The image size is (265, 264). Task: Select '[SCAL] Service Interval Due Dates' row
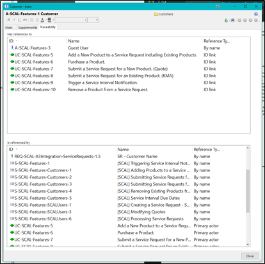(x=127, y=198)
